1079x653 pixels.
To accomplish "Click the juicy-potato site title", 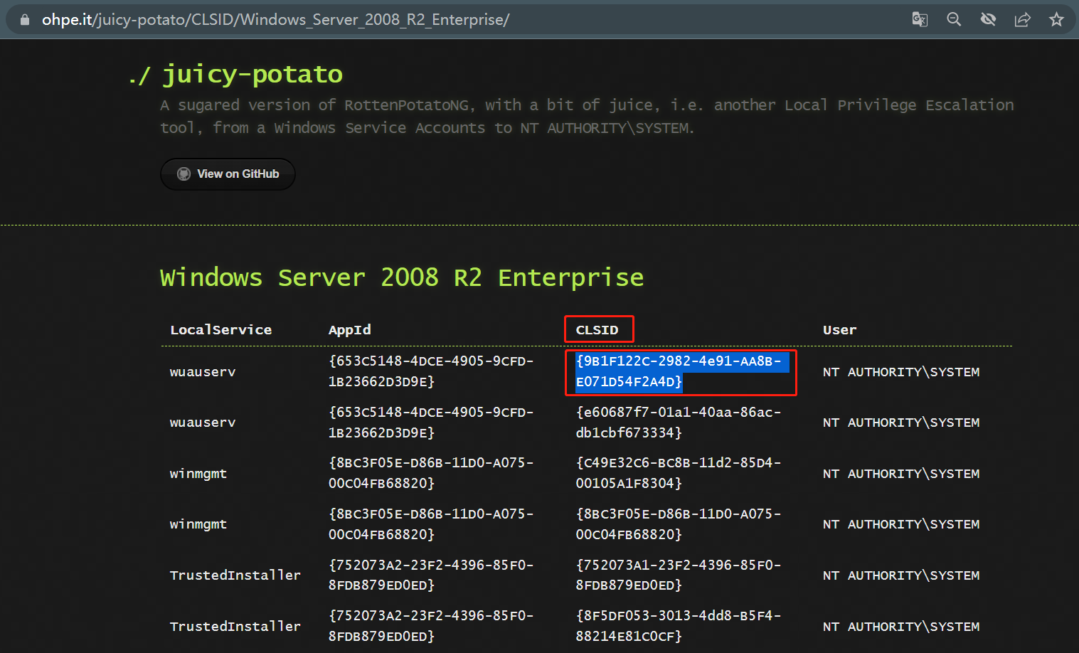I will click(252, 74).
